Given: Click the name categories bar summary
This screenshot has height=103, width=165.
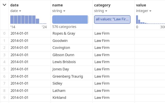Looking at the screenshot, I should point(70,20).
